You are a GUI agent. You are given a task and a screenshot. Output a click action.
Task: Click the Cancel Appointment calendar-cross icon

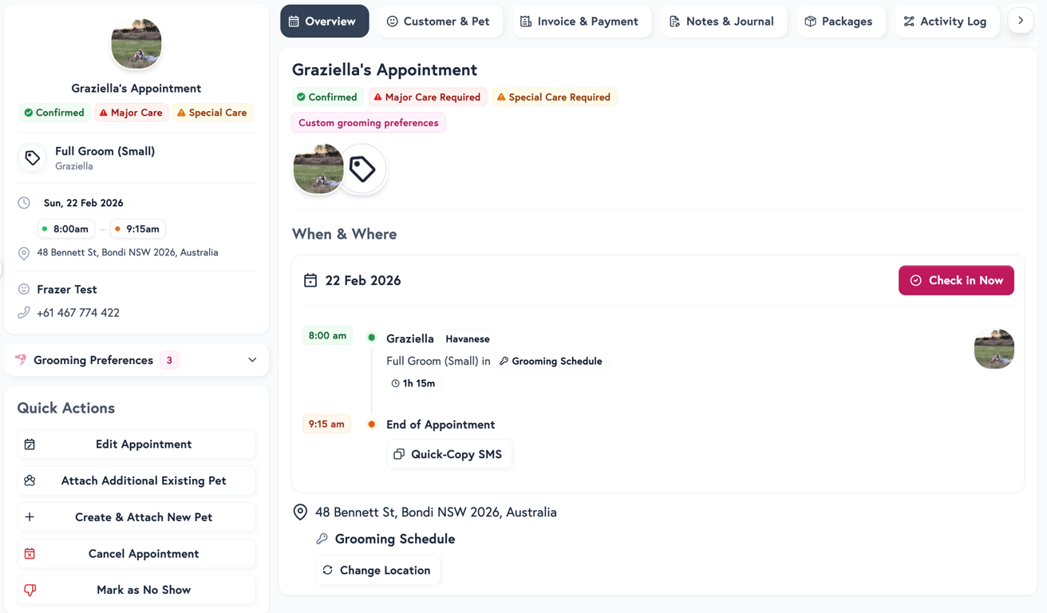point(30,553)
